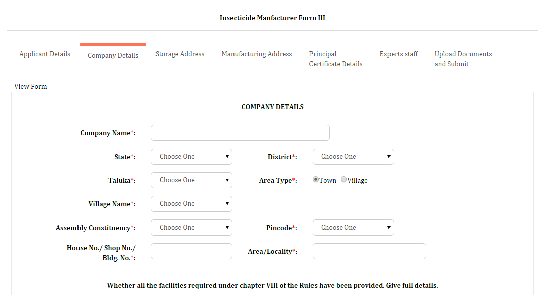Expand the Village Name dropdown

click(x=192, y=204)
